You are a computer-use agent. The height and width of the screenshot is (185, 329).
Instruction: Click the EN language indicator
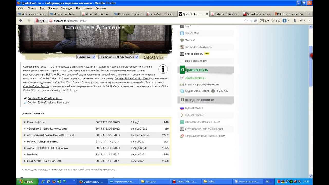click(267, 182)
